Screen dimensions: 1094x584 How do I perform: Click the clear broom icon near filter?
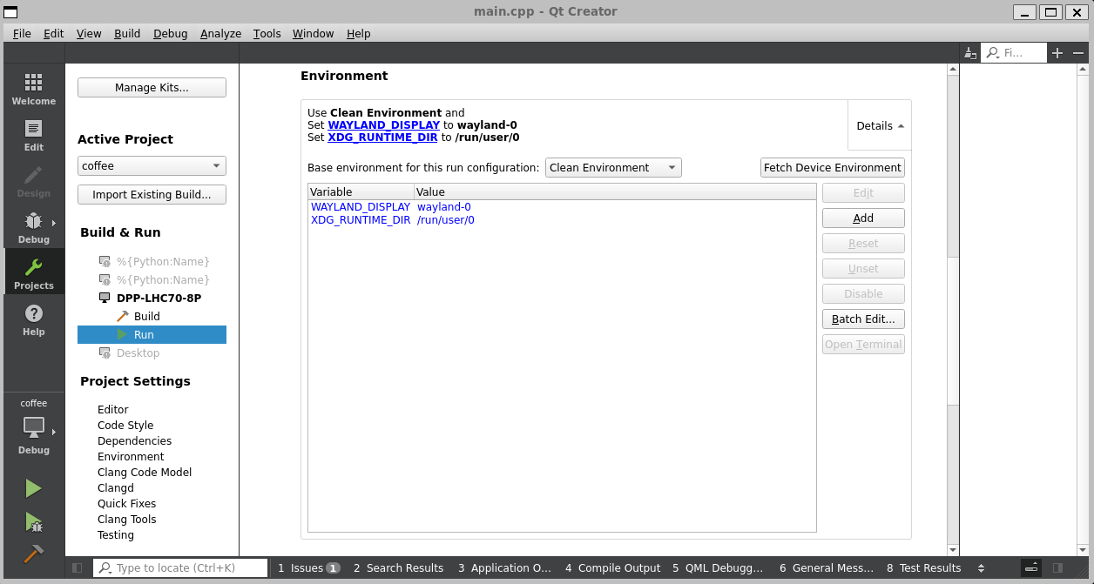click(970, 53)
